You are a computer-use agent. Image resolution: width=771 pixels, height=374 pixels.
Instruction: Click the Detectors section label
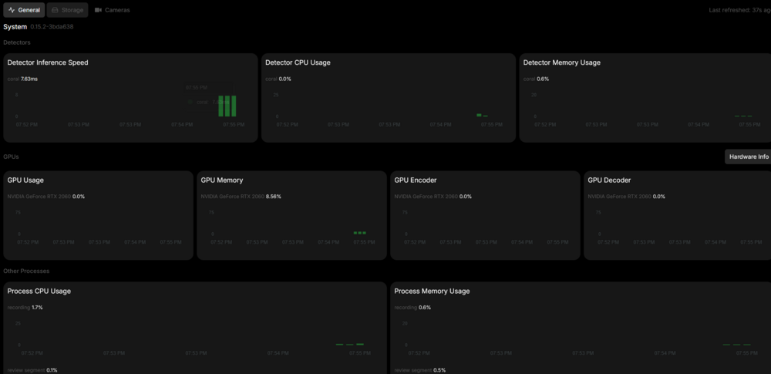(x=17, y=42)
